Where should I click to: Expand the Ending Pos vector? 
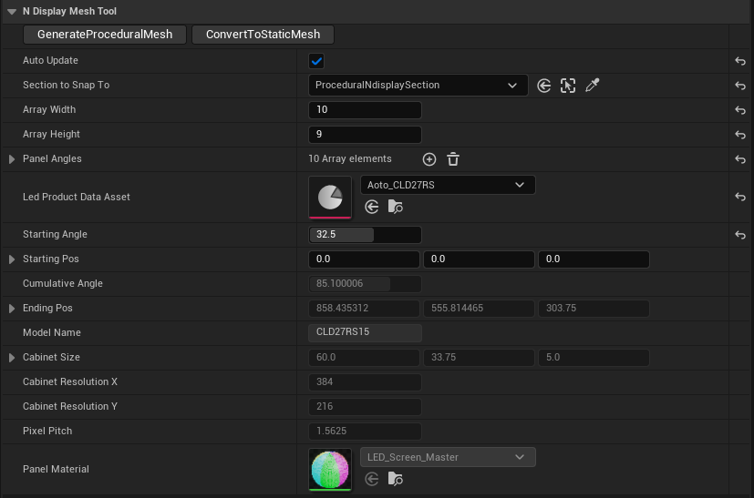12,309
